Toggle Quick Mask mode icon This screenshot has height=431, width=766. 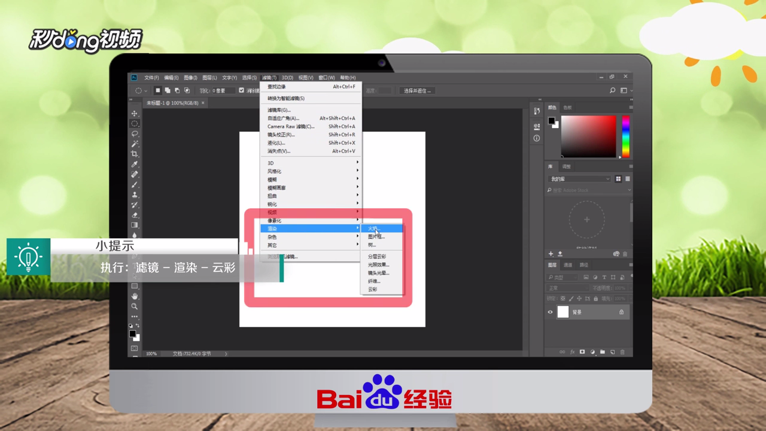[x=135, y=348]
